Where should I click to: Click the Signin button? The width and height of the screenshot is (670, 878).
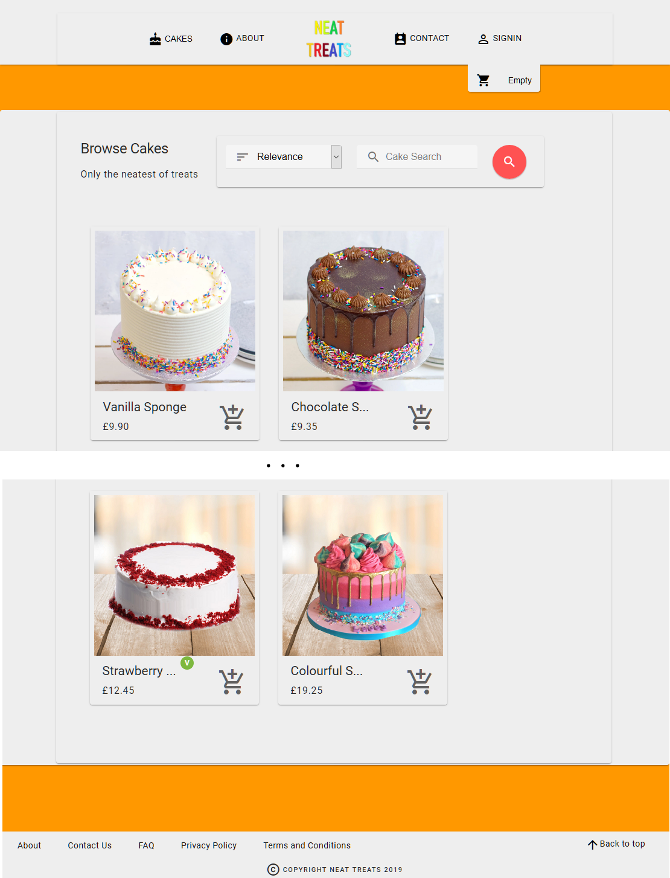tap(500, 39)
